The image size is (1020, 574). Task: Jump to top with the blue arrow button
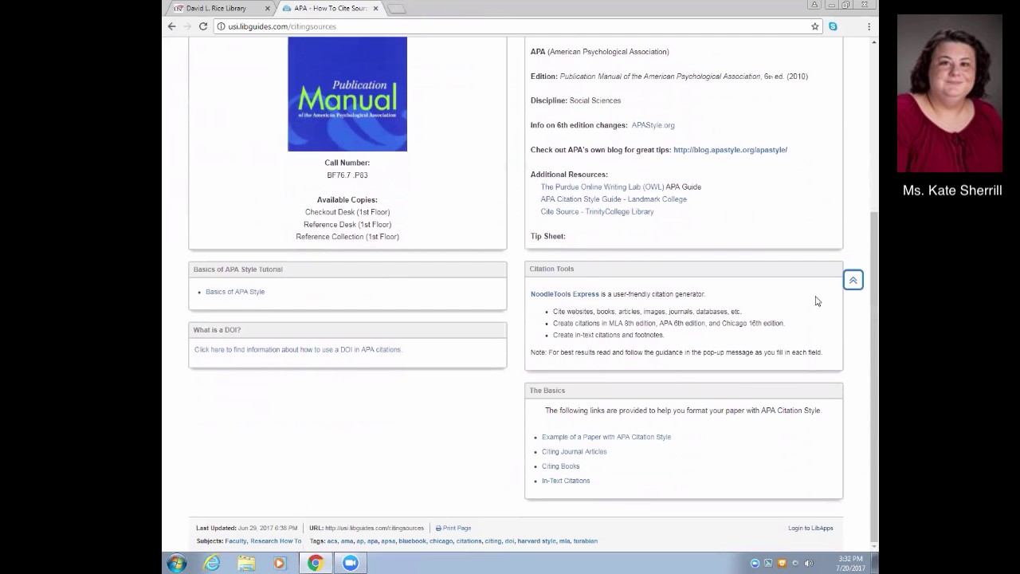pos(853,280)
